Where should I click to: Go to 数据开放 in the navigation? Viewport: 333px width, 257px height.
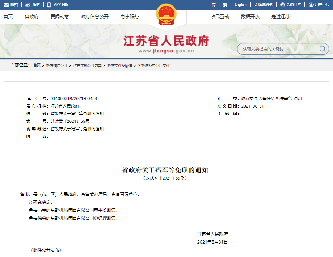click(x=250, y=17)
